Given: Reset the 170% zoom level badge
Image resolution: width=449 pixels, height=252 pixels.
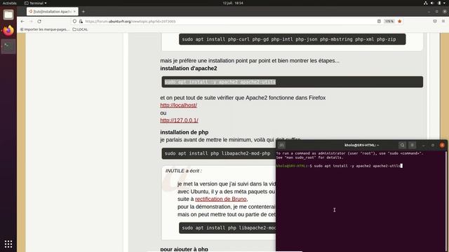Looking at the screenshot, I should point(389,21).
